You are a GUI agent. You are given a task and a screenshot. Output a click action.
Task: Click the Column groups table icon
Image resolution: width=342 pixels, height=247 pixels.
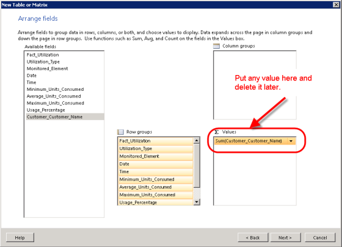coord(216,46)
